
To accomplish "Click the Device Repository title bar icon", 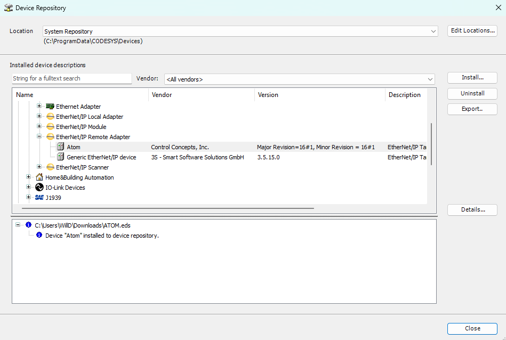I will (x=7, y=7).
